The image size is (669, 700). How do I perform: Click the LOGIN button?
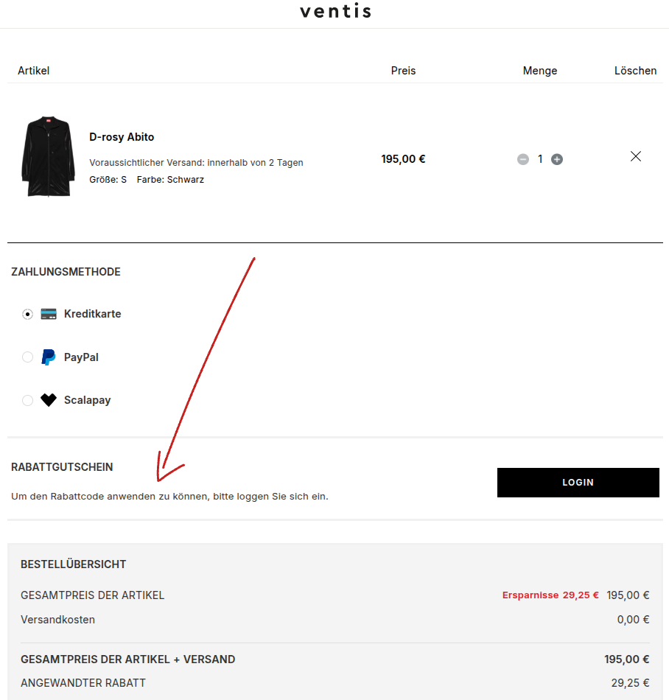[578, 483]
